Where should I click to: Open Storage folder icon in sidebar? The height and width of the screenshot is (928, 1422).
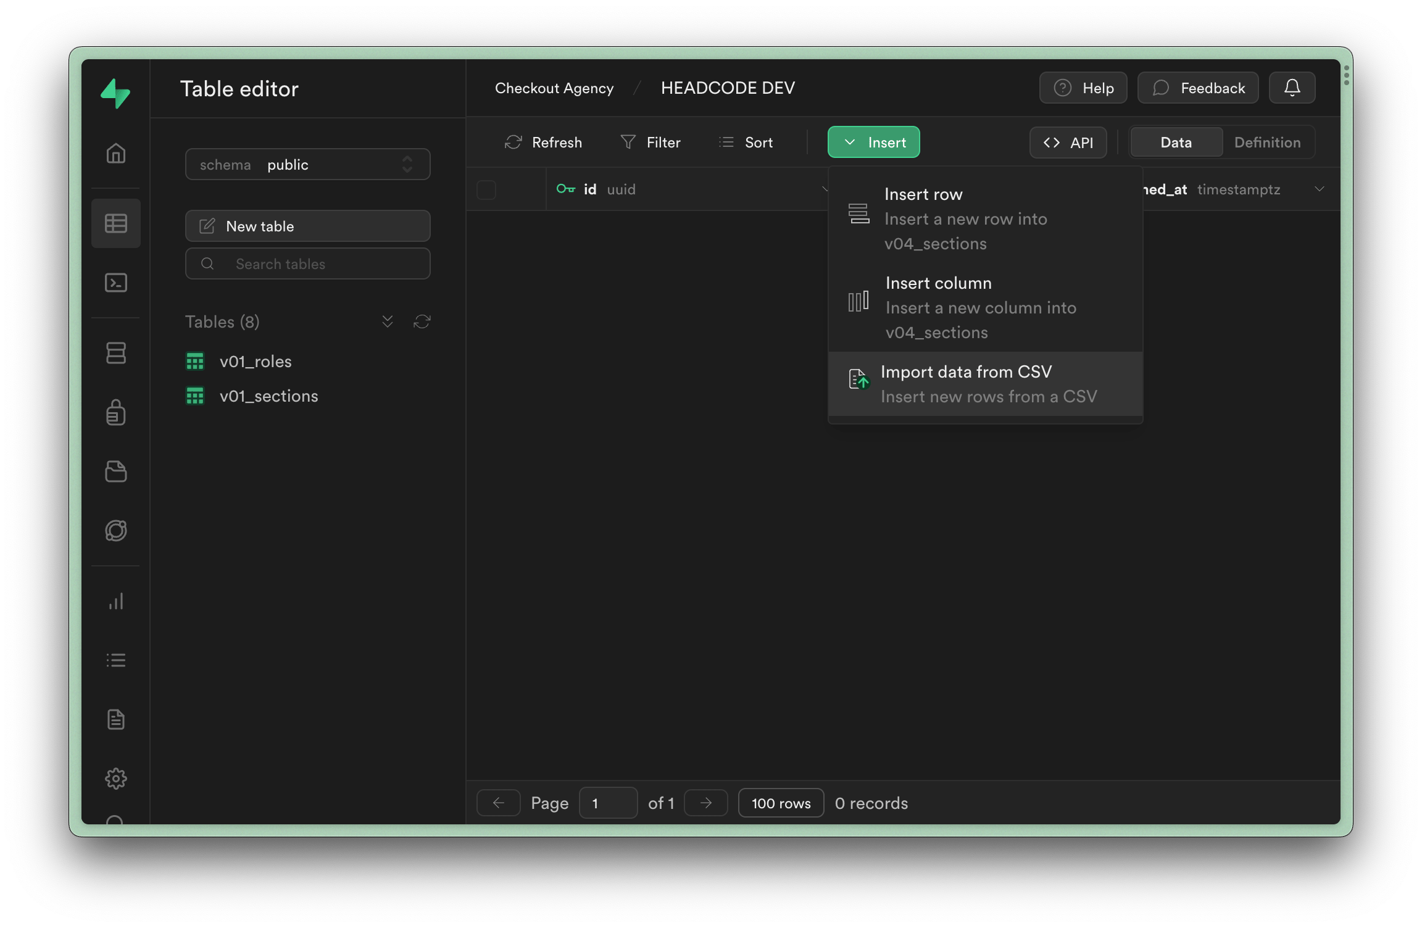(116, 471)
